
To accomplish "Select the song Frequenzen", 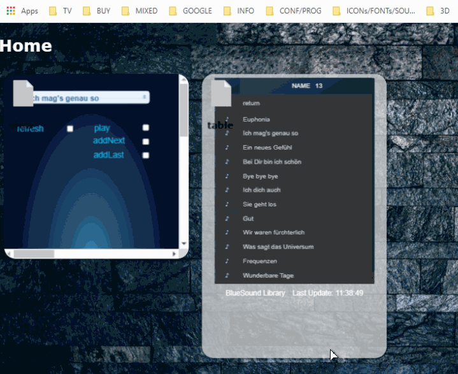I will pos(260,261).
